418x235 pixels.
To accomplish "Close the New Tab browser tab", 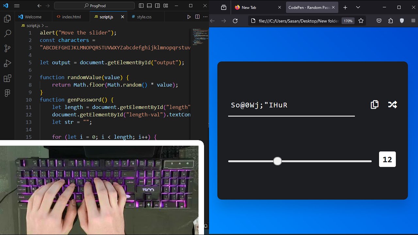I will (280, 7).
